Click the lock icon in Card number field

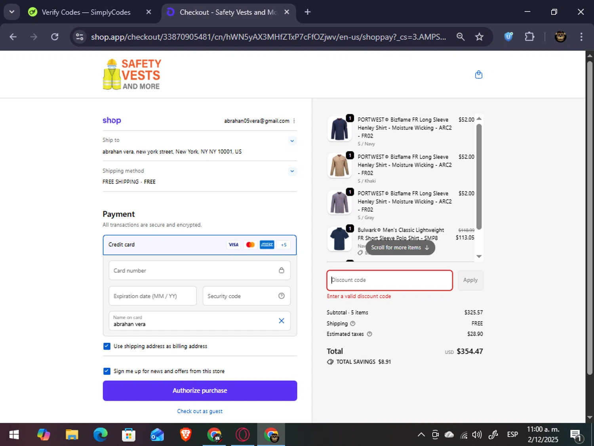281,270
